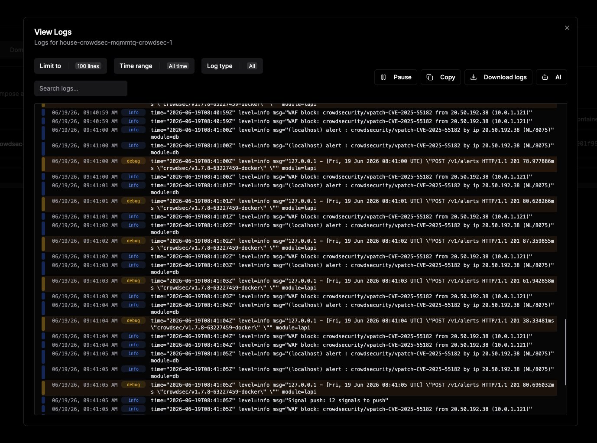
Task: Click log message with 78.977886ms POST alerts
Action: (x=353, y=165)
